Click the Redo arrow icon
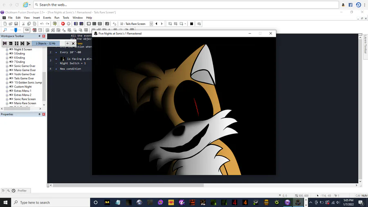 coord(47,24)
